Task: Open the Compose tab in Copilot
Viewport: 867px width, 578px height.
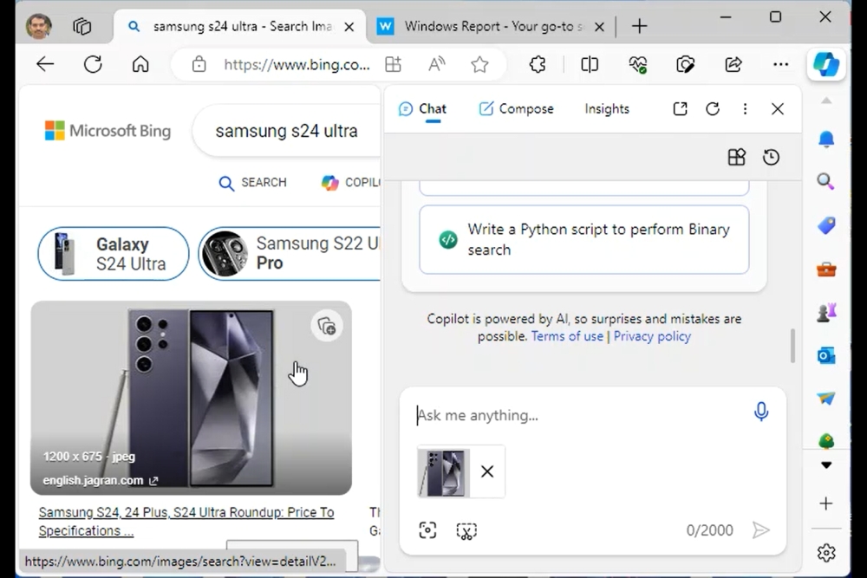Action: pos(516,109)
